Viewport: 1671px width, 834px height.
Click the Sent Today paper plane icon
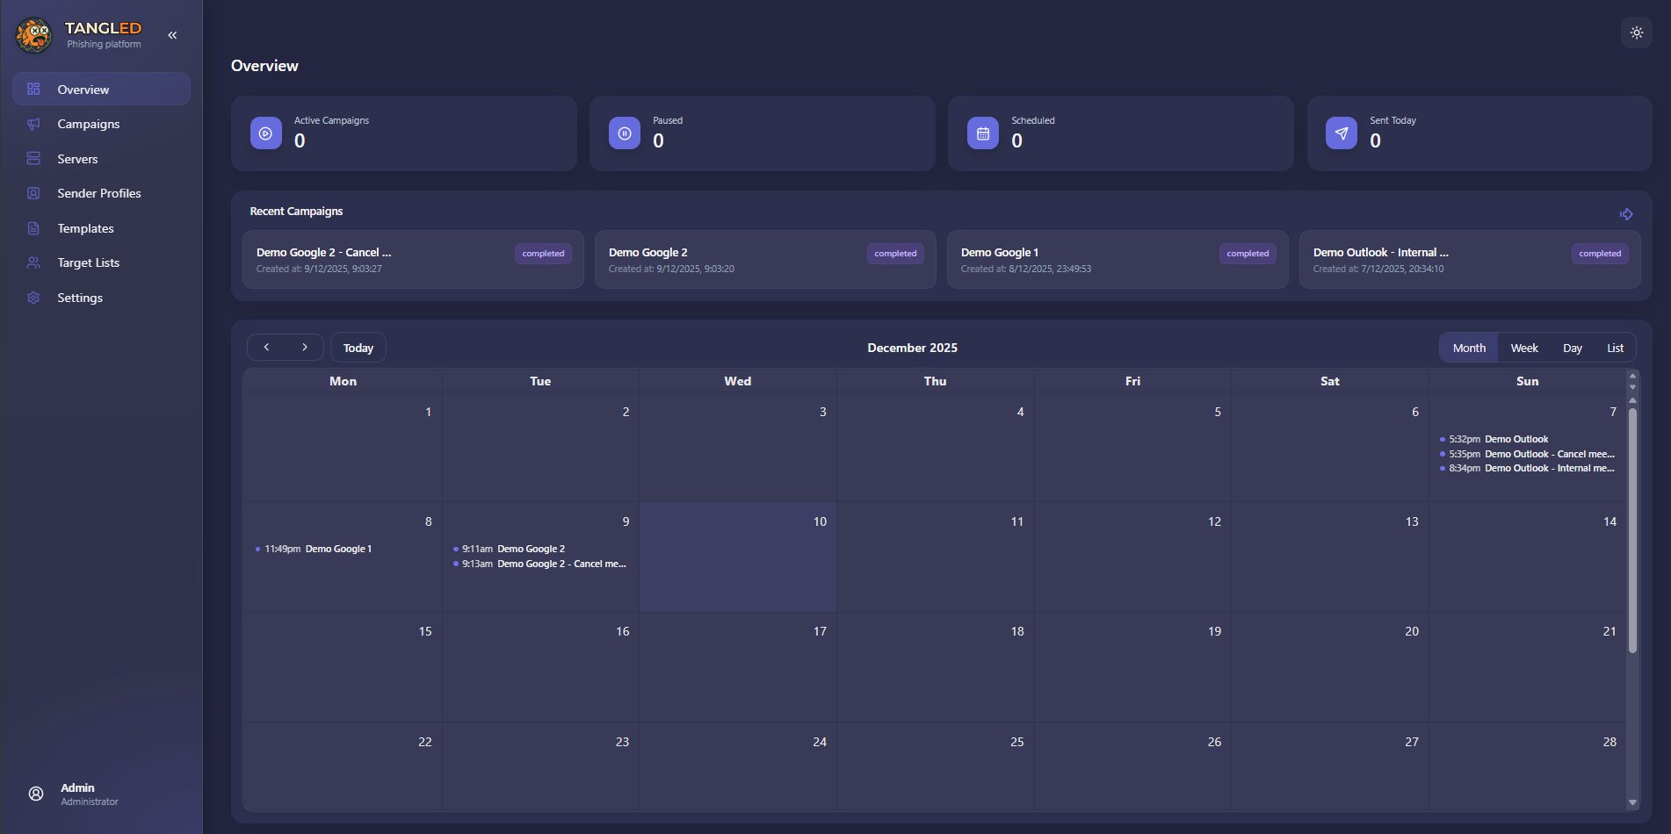1341,133
